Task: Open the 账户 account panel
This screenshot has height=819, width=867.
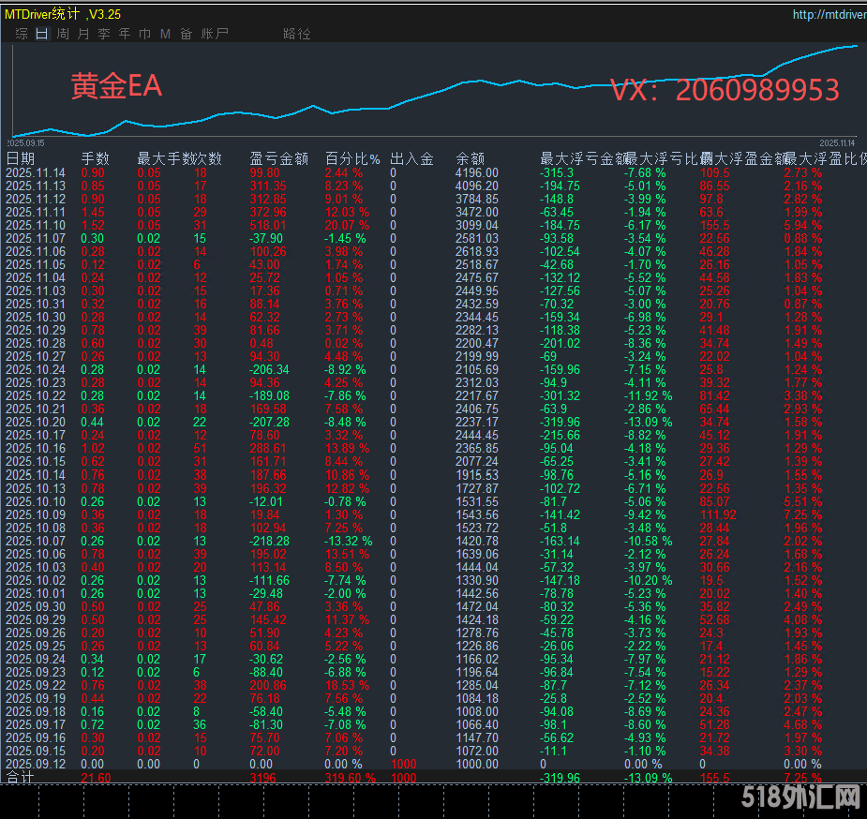Action: (x=215, y=33)
